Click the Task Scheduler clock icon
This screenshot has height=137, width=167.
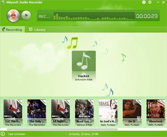pos(3,134)
